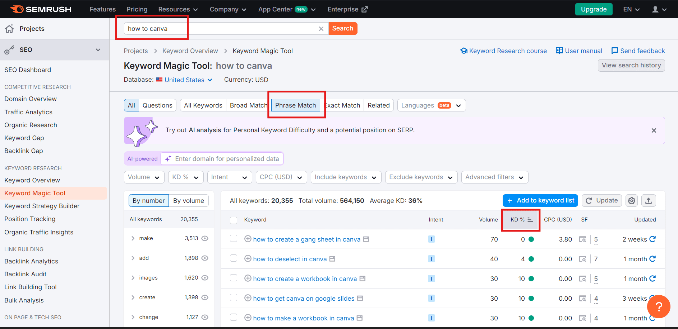This screenshot has width=678, height=329.
Task: Check the 'how to deselect in canva' row
Action: [234, 258]
